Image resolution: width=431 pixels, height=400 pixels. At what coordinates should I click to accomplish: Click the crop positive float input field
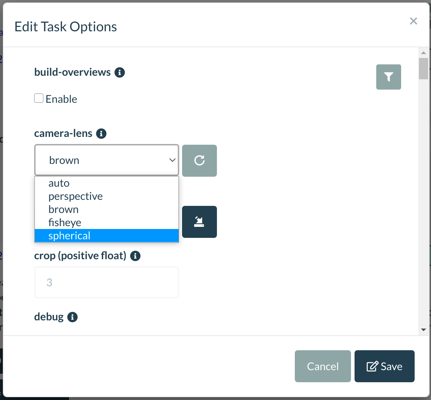106,282
